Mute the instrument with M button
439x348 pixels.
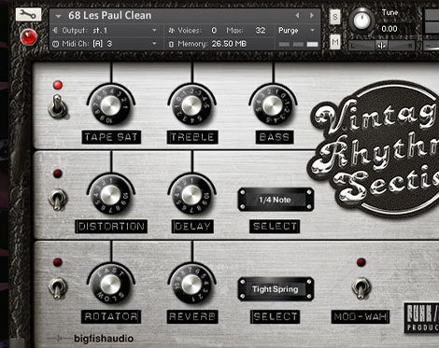[335, 41]
